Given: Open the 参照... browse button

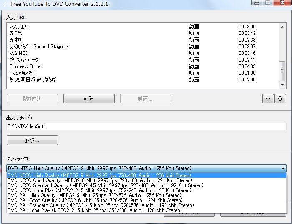Looking at the screenshot, I should 32,140.
